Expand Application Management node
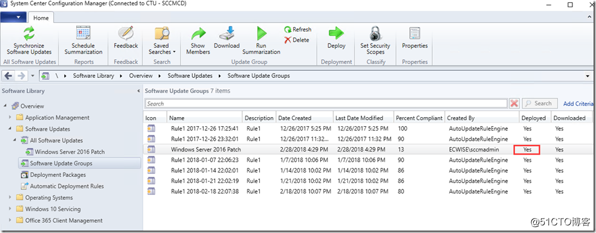Screen dimensions: 596x233 [10, 118]
